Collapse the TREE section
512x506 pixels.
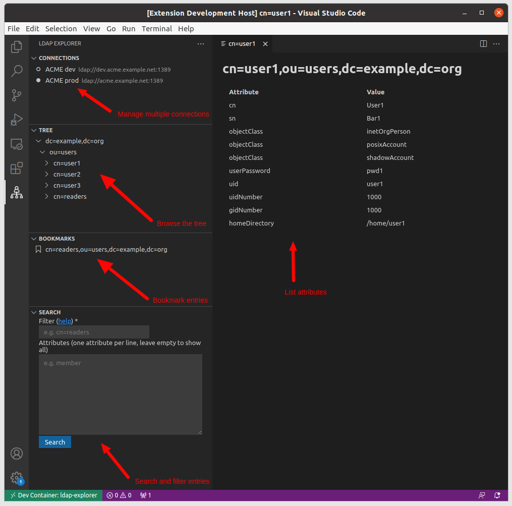click(x=34, y=130)
